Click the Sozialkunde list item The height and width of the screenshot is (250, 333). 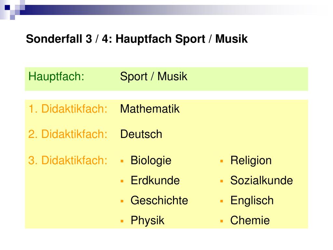pyautogui.click(x=262, y=180)
